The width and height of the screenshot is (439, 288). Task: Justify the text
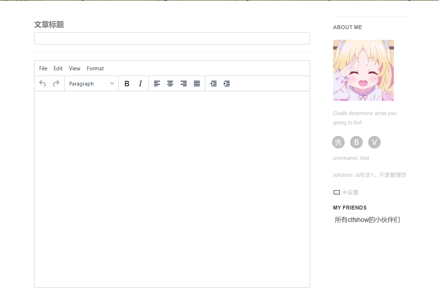197,83
